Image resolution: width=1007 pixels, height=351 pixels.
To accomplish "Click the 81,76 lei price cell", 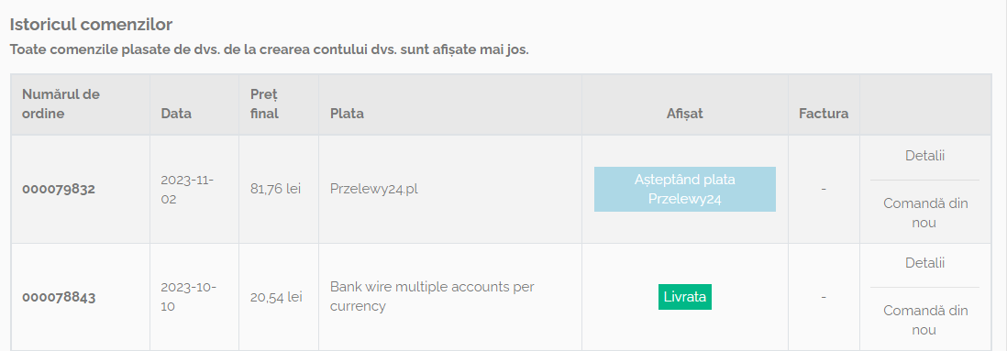I will tap(276, 190).
